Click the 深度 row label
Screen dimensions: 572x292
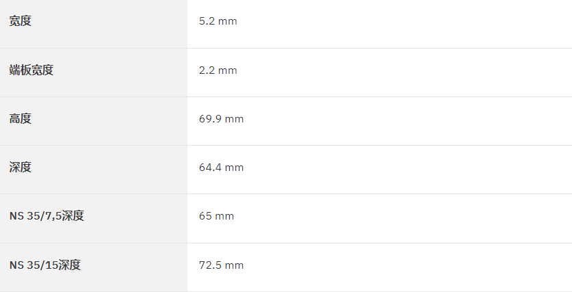tap(20, 167)
